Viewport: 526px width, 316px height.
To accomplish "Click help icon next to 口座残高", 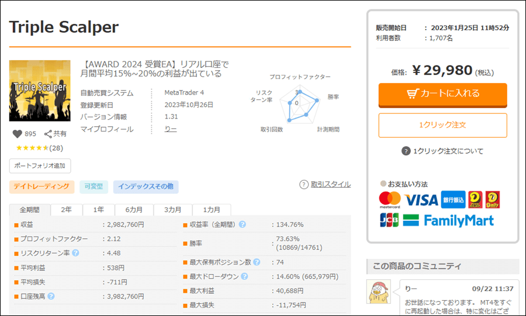I will click(51, 296).
